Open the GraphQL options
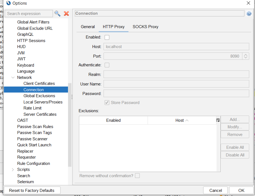 [25, 34]
